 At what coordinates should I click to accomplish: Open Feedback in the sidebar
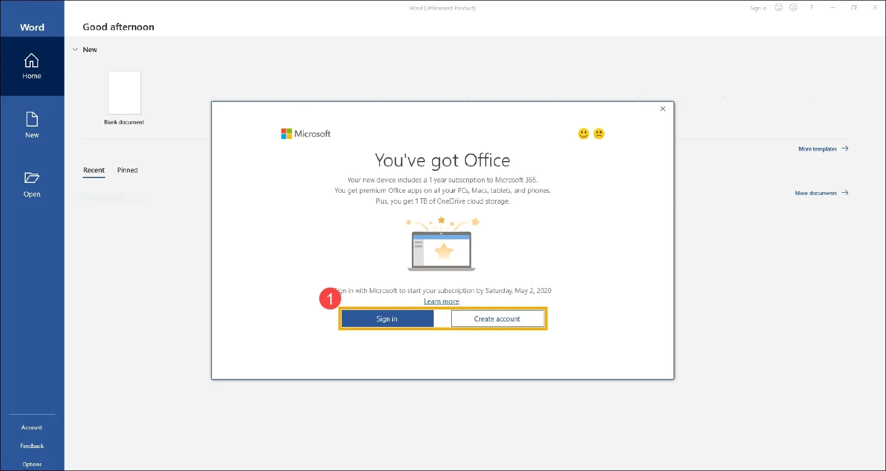[x=32, y=446]
